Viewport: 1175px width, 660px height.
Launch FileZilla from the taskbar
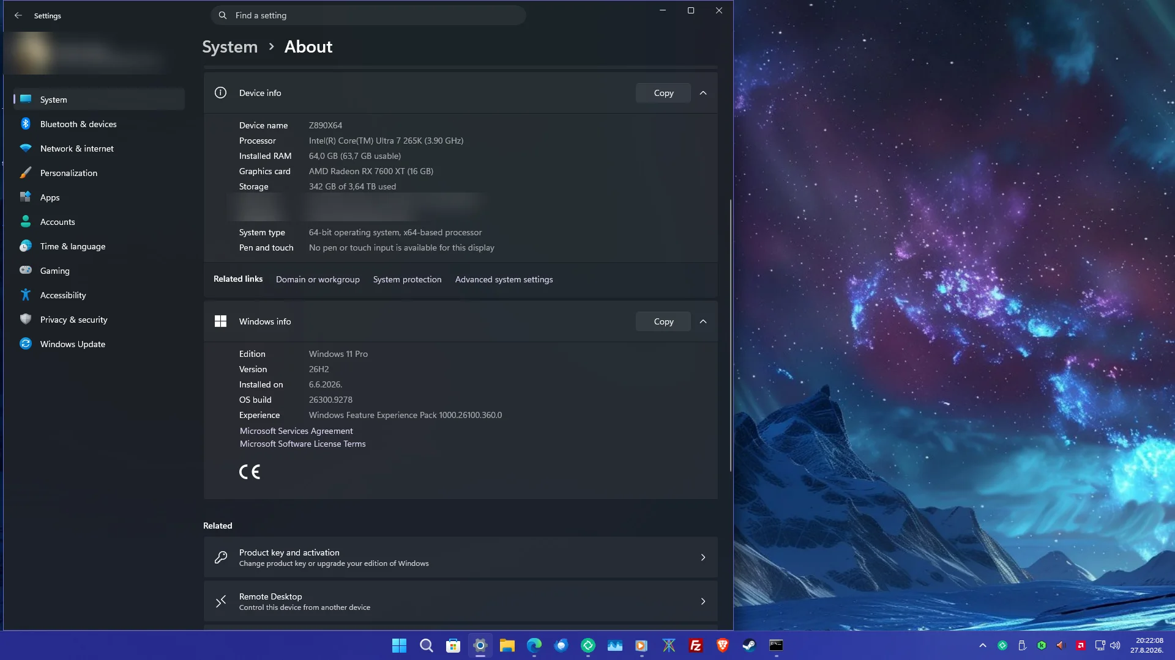tap(696, 645)
